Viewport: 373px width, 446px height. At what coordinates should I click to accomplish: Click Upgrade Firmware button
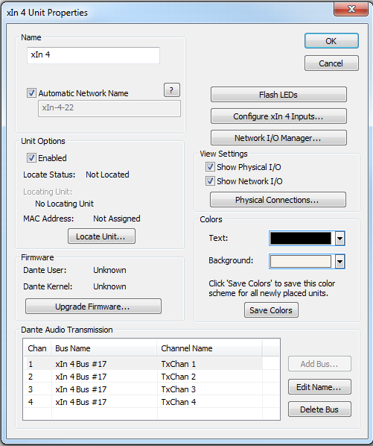coord(93,307)
